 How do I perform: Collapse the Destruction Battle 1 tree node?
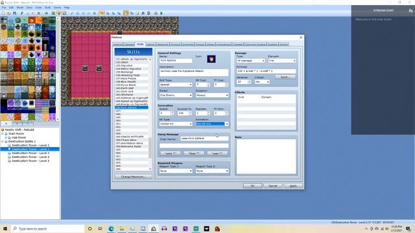point(3,142)
